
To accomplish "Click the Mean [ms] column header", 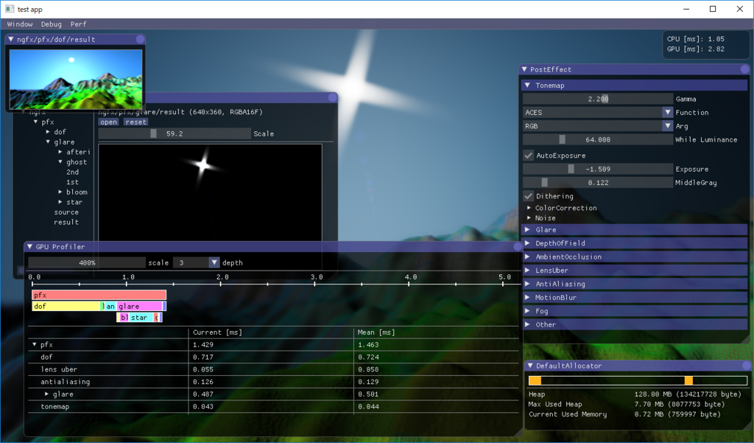I will point(376,332).
